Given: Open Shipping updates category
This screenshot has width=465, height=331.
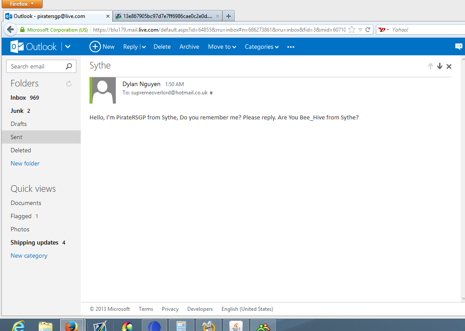Looking at the screenshot, I should (38, 242).
